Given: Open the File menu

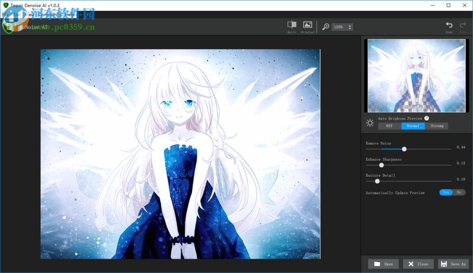Looking at the screenshot, I should [5, 15].
